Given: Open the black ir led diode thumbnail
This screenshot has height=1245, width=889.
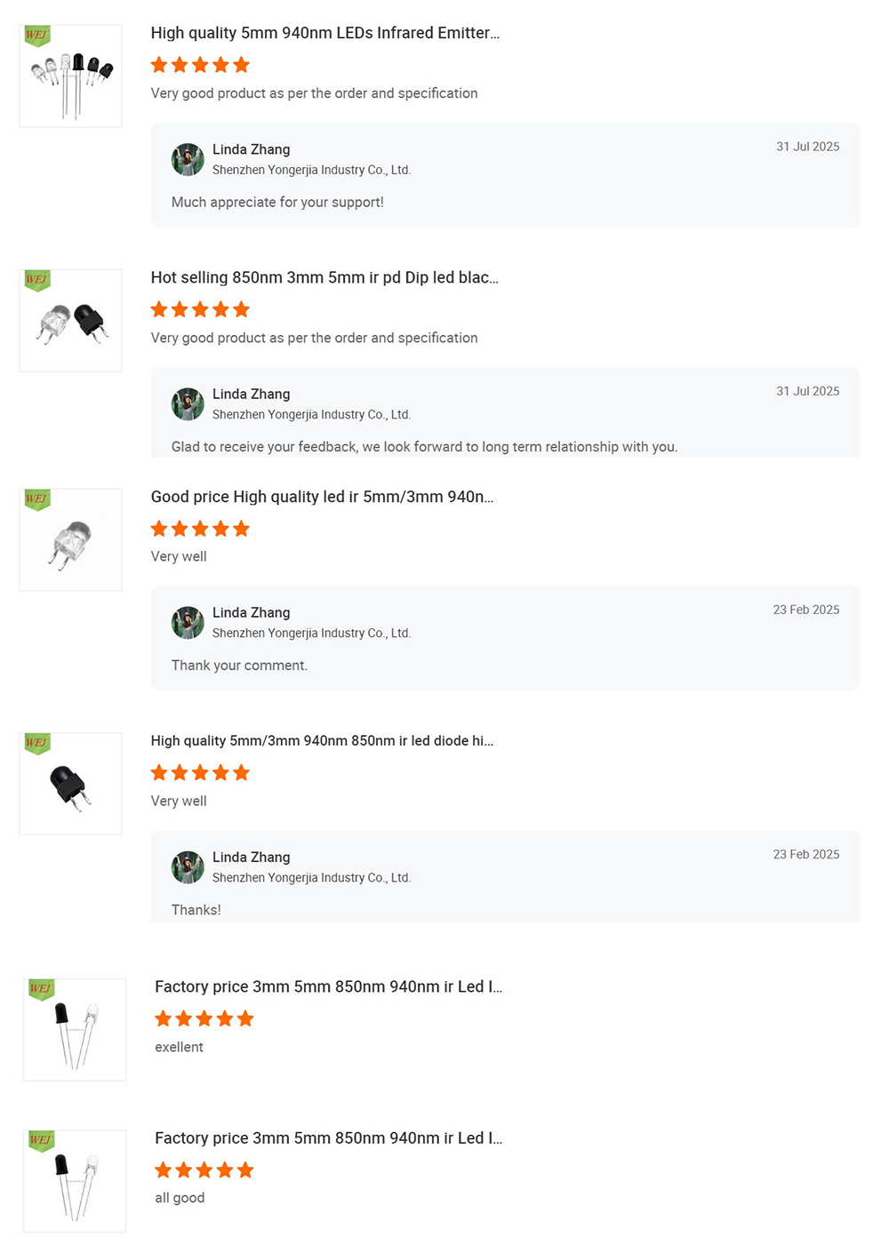Looking at the screenshot, I should point(70,784).
